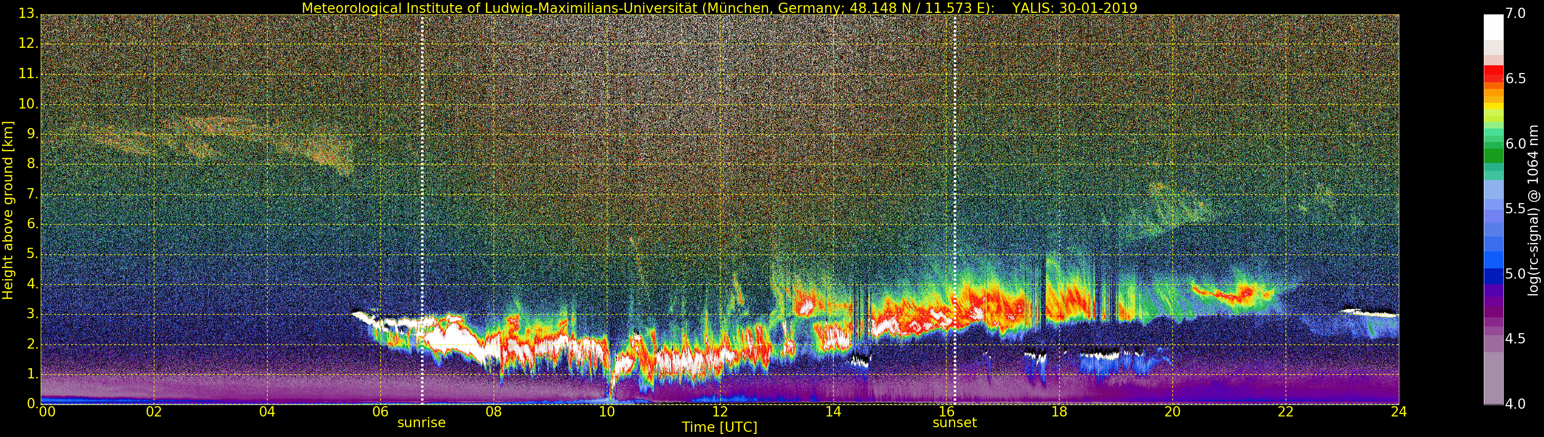Click the dark green segment of the colorbar
Viewport: 1544px width, 437px height.
[x=1493, y=156]
